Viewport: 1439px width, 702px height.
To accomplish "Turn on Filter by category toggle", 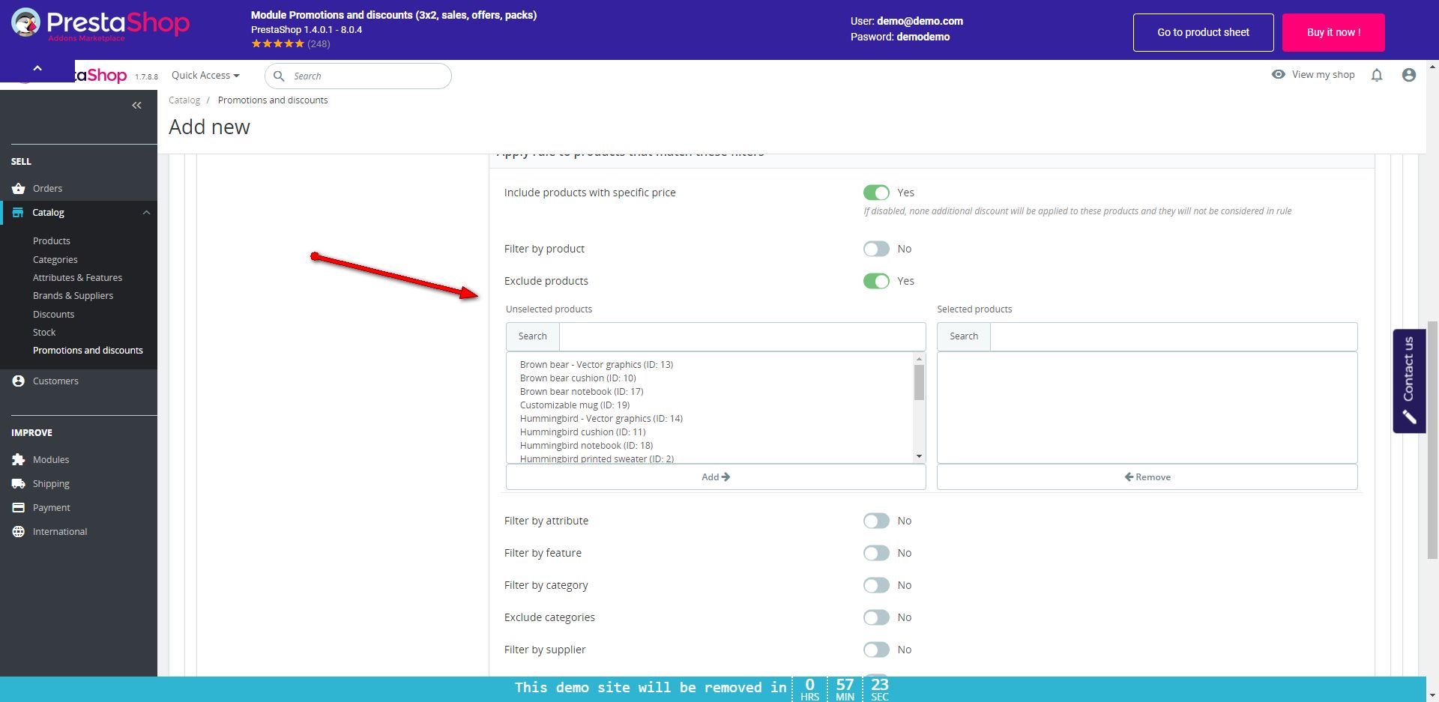I will [x=875, y=585].
